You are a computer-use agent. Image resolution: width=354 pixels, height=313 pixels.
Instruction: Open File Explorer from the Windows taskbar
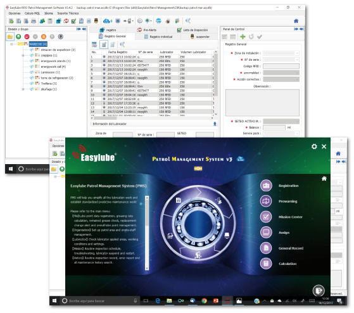click(x=169, y=301)
